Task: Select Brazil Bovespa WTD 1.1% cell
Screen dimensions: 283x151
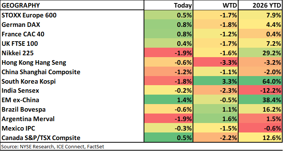Action: 215,109
